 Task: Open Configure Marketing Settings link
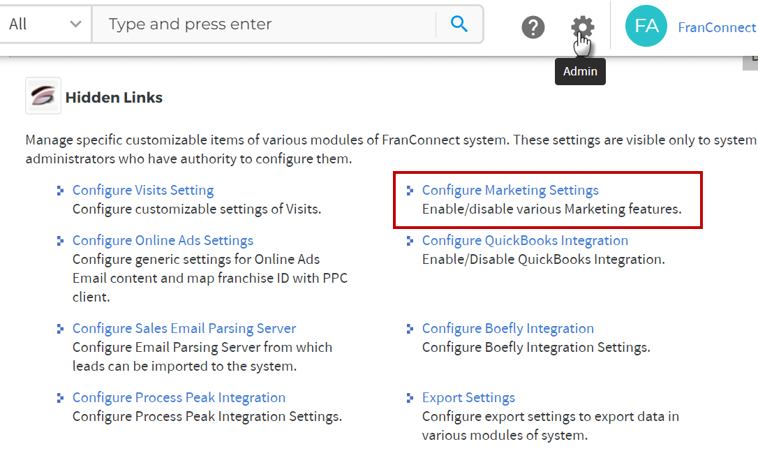tap(510, 190)
